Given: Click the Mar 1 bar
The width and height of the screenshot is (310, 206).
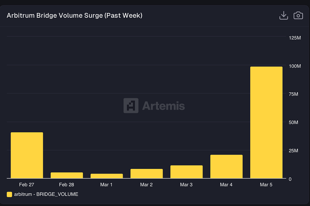Looking at the screenshot, I should 107,176.
